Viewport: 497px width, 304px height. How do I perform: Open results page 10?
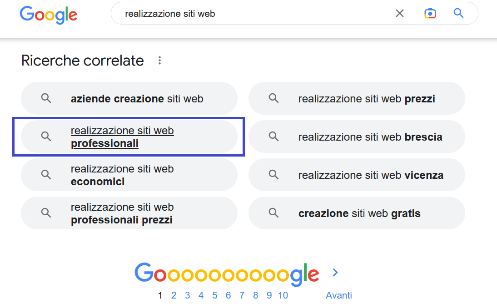coord(283,295)
